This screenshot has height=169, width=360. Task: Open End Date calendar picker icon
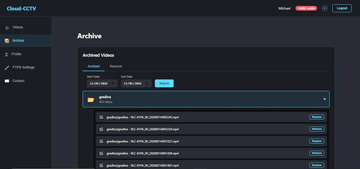[x=147, y=83]
